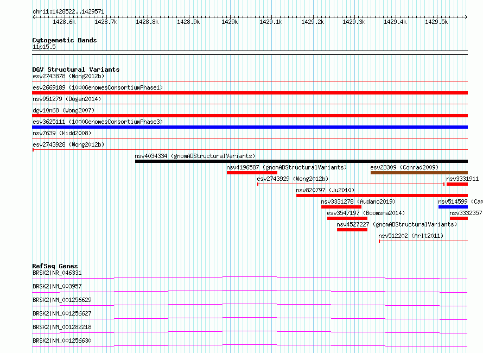Viewport: 483px width, 353px height.
Task: Open variant nsv951279 (Dogan2014)
Action: (x=67, y=99)
